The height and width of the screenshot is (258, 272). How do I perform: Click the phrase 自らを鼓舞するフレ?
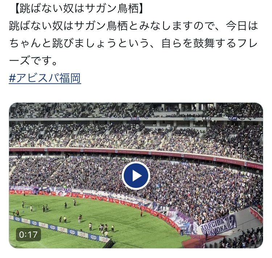tap(209, 43)
